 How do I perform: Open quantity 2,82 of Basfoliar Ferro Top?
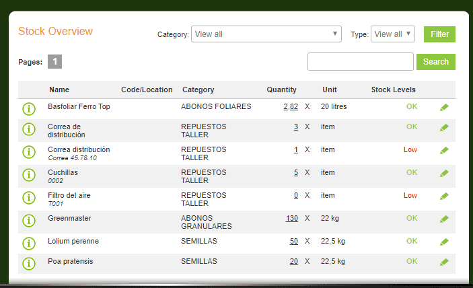[291, 106]
